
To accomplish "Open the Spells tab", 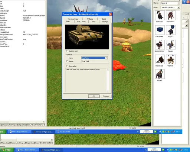I will [x=104, y=19].
